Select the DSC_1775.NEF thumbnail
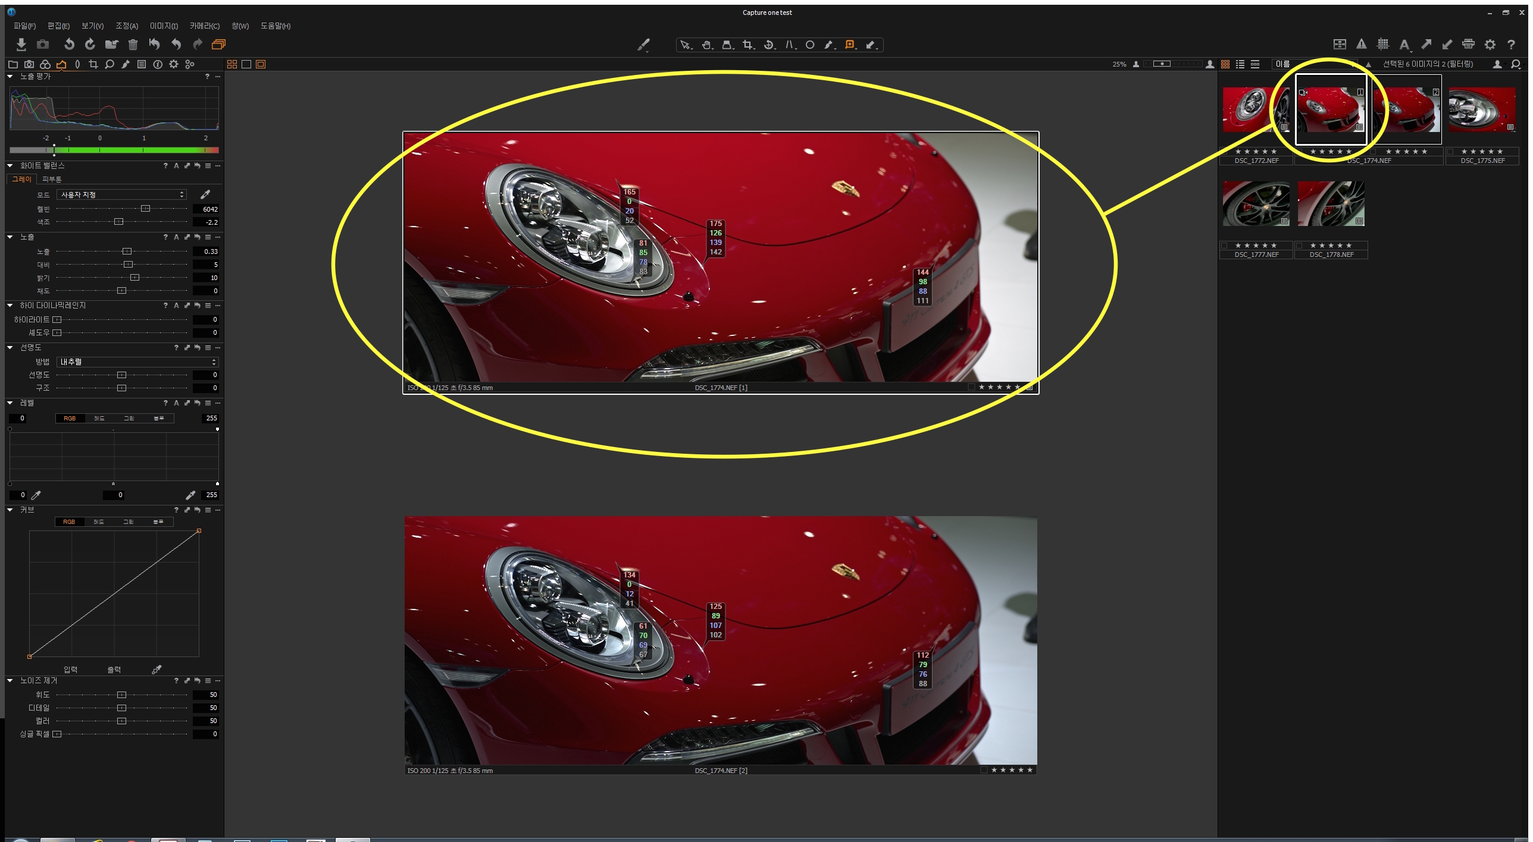Image resolution: width=1533 pixels, height=842 pixels. pyautogui.click(x=1481, y=110)
